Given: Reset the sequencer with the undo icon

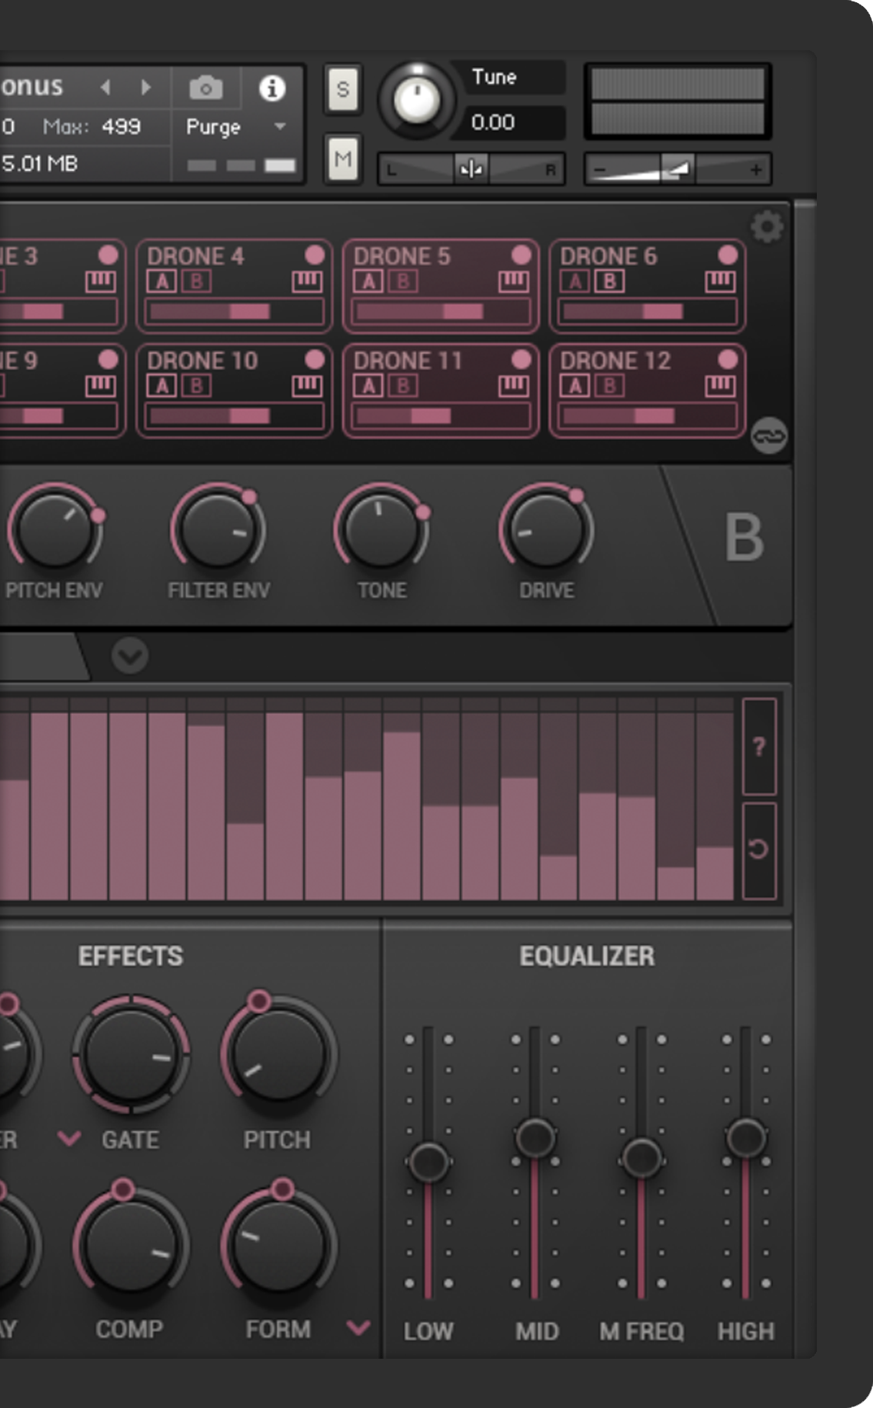Looking at the screenshot, I should pyautogui.click(x=759, y=849).
